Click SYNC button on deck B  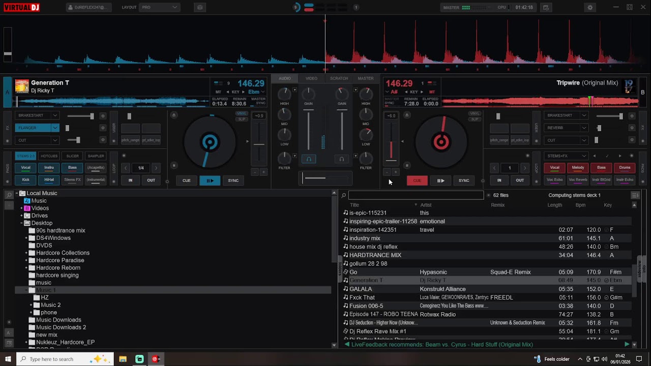tap(464, 180)
